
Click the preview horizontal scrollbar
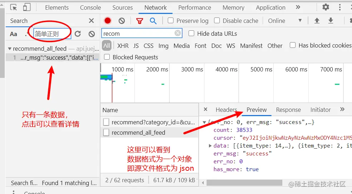coord(244,183)
